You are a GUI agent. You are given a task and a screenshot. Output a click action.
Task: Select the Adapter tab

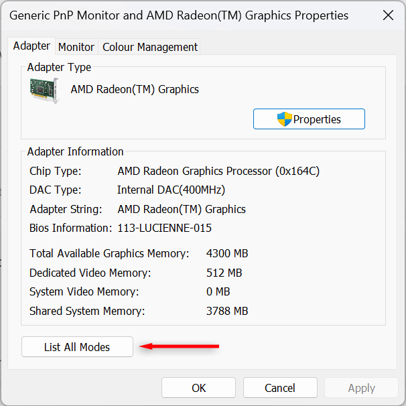click(31, 46)
